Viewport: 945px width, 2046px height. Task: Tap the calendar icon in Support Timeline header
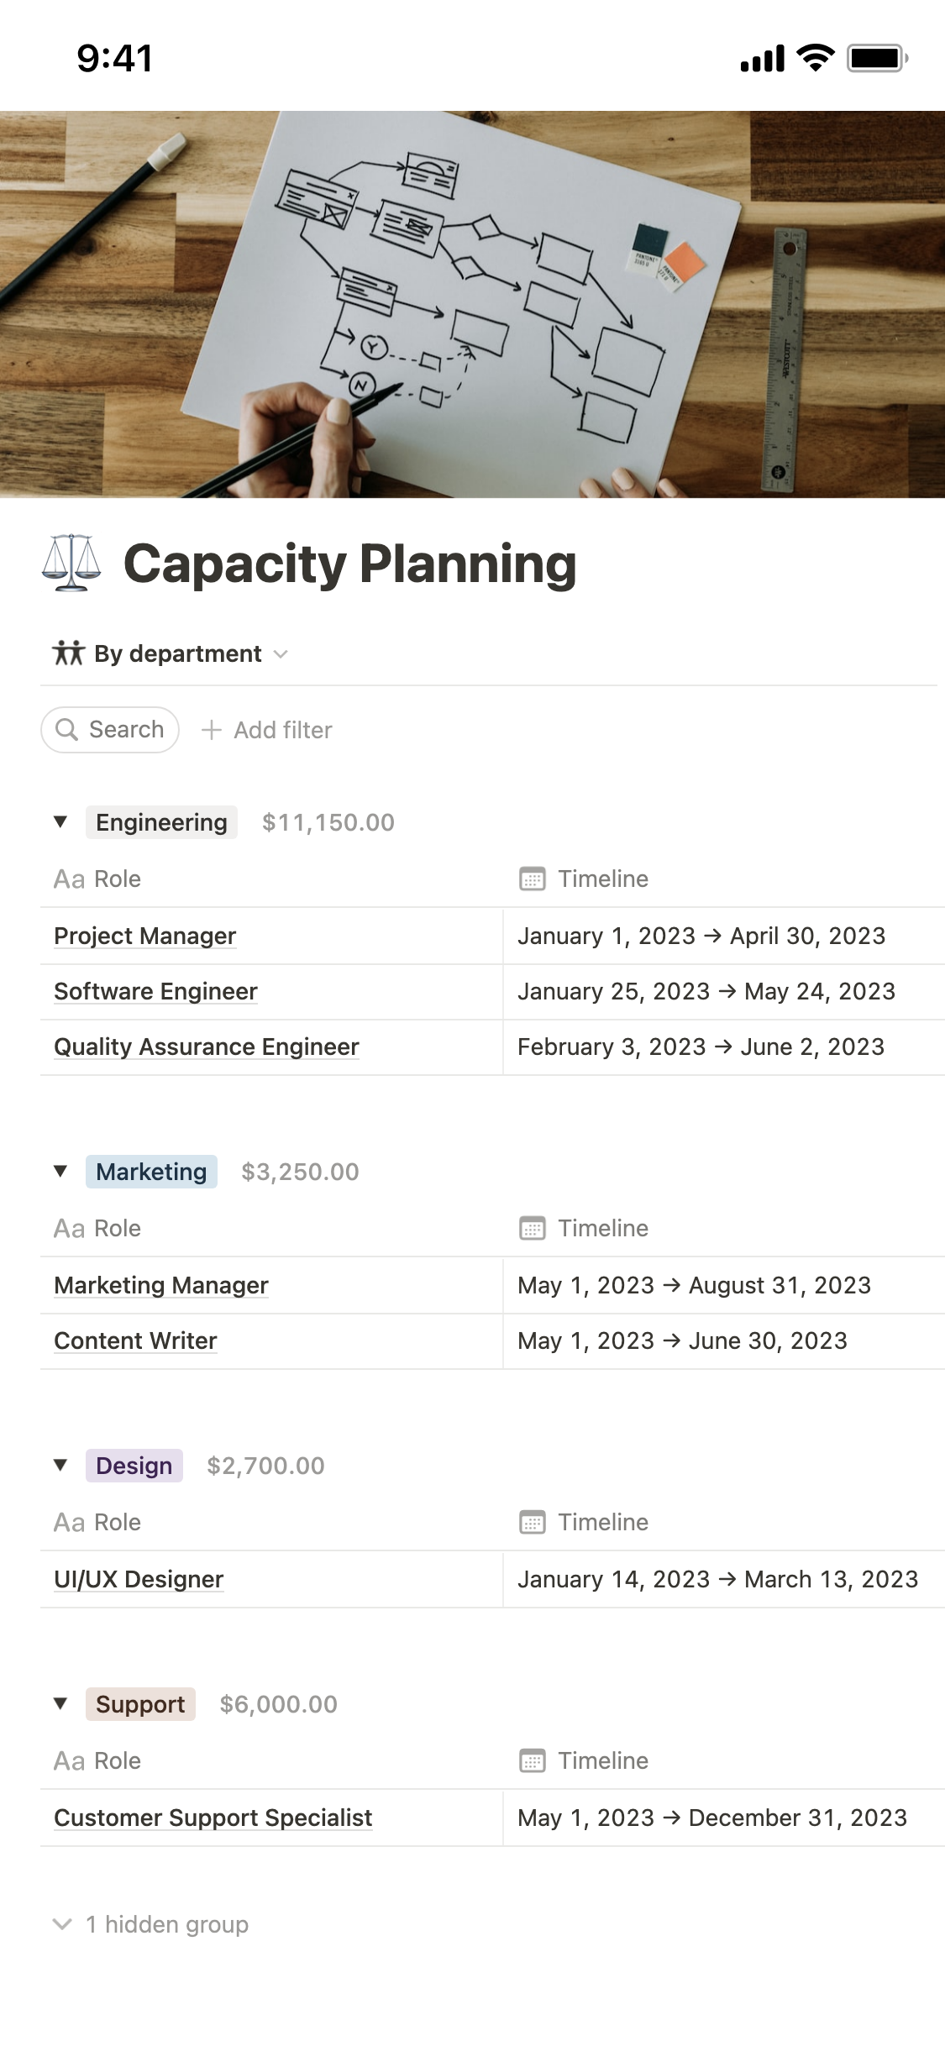533,1761
